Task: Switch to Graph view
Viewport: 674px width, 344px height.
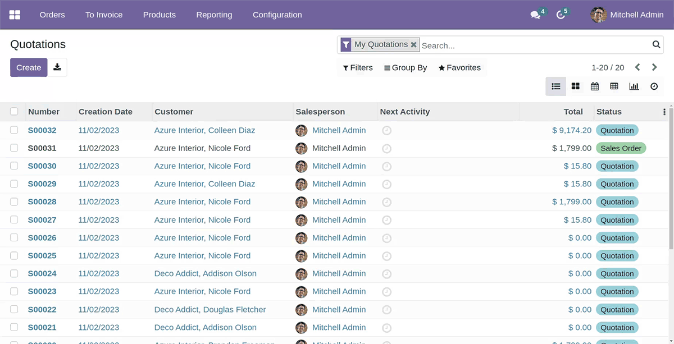Action: tap(634, 86)
